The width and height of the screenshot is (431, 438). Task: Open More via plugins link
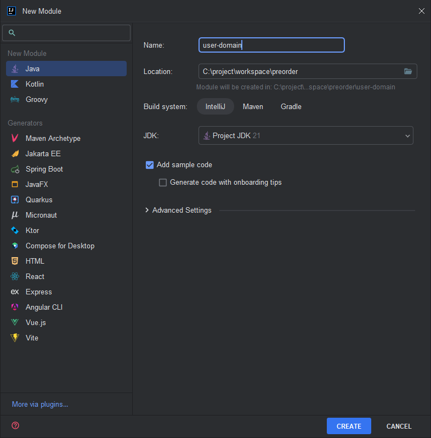click(40, 404)
